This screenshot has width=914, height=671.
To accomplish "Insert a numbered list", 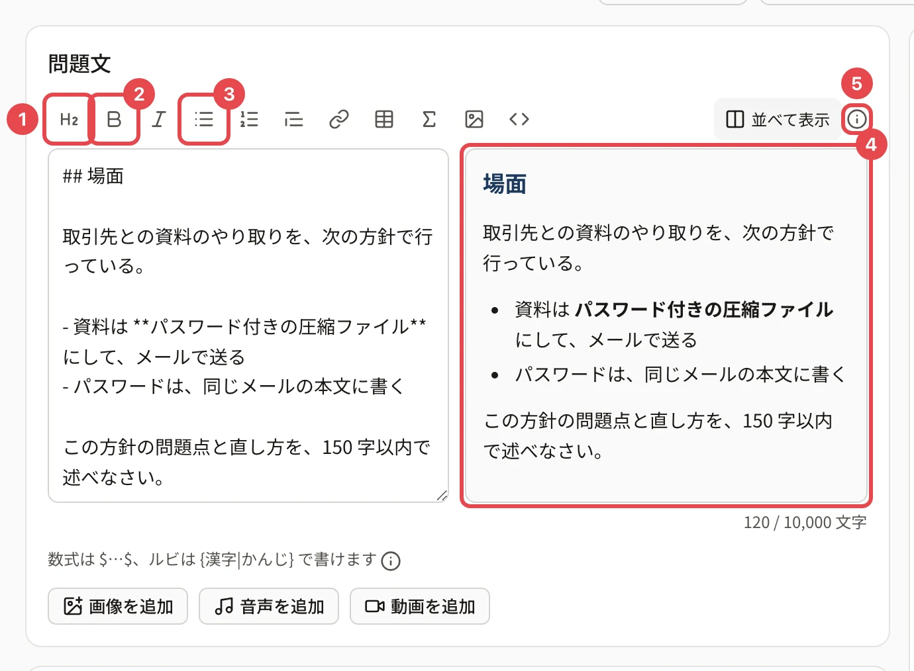I will click(249, 119).
